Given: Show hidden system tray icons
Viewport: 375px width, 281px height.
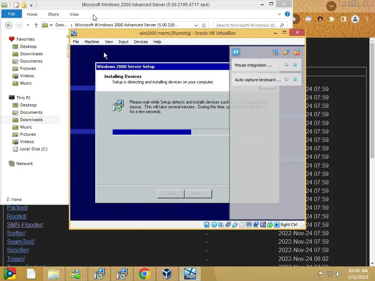Looking at the screenshot, I should pos(312,274).
